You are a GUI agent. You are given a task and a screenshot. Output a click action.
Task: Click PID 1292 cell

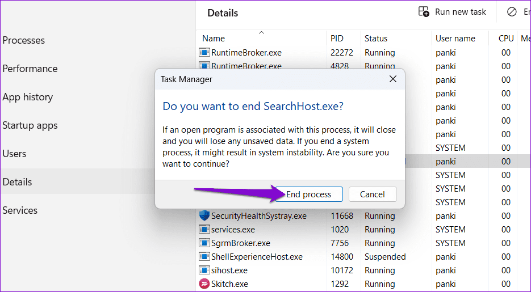pos(340,283)
